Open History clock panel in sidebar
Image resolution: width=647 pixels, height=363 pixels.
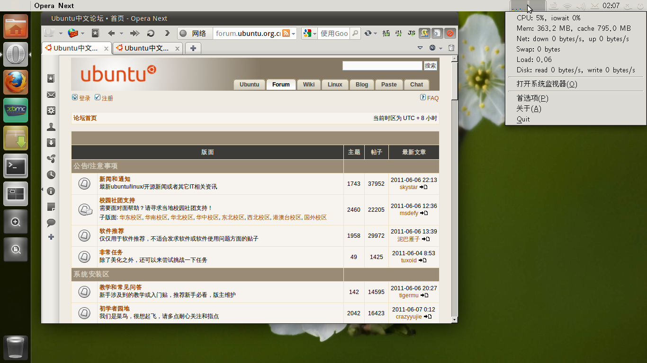click(51, 175)
